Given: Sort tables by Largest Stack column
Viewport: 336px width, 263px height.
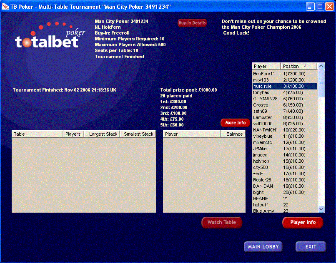Looking at the screenshot, I should (x=102, y=134).
